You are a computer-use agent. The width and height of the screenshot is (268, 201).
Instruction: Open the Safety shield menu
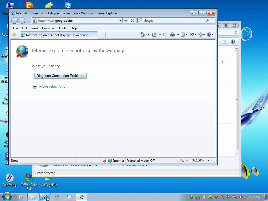(193, 35)
